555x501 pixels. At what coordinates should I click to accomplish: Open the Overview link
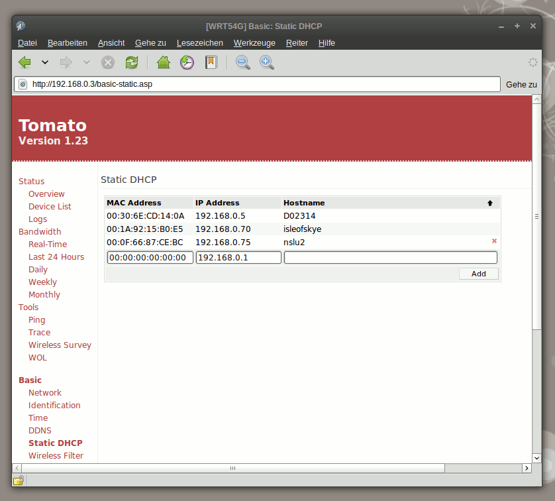click(46, 194)
